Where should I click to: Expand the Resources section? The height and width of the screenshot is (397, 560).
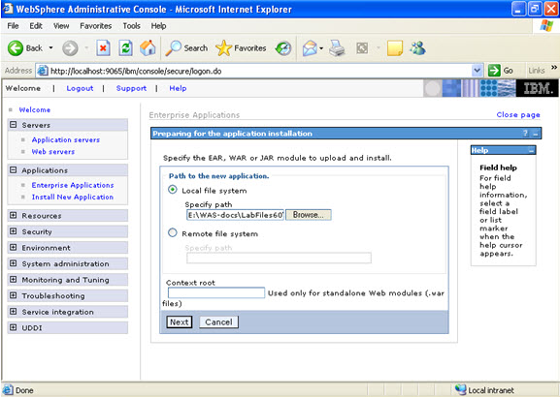pyautogui.click(x=14, y=215)
